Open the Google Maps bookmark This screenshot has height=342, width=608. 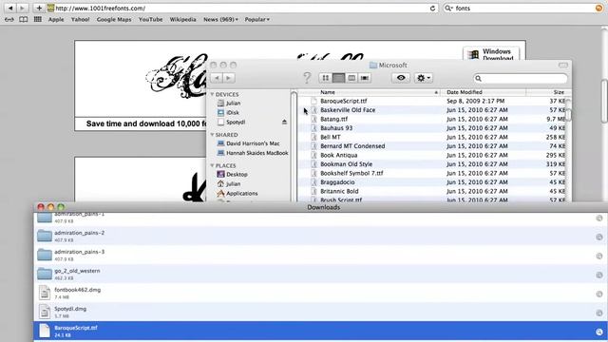point(114,19)
